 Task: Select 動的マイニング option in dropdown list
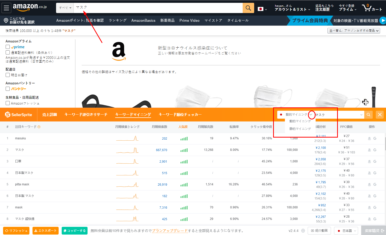pyautogui.click(x=300, y=121)
